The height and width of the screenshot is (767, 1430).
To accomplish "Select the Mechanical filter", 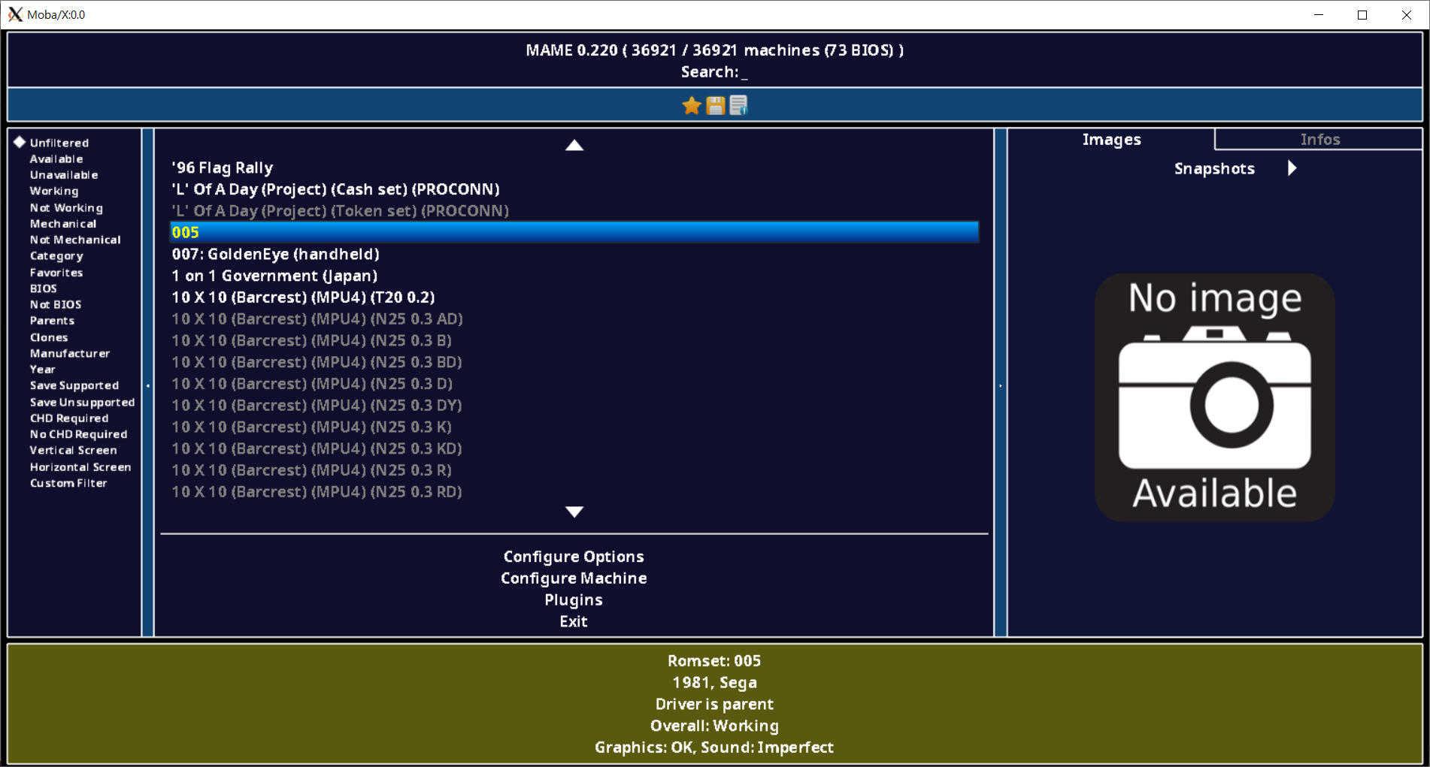I will click(x=63, y=224).
